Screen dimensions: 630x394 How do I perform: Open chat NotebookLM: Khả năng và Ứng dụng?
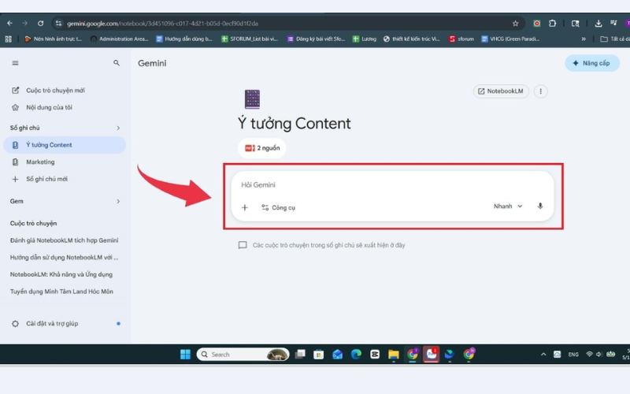point(61,274)
